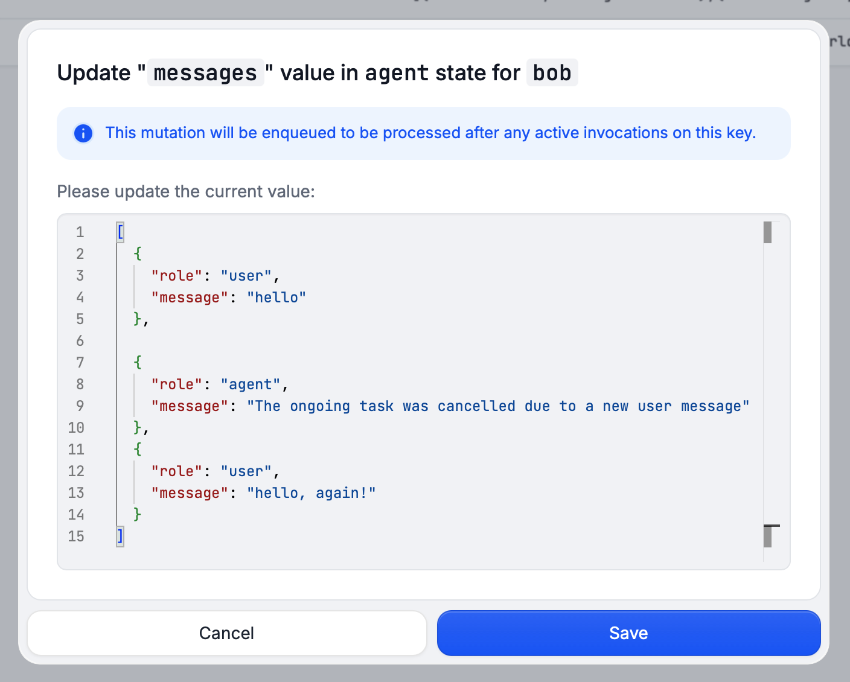Select line number 6 in the gutter

point(80,341)
